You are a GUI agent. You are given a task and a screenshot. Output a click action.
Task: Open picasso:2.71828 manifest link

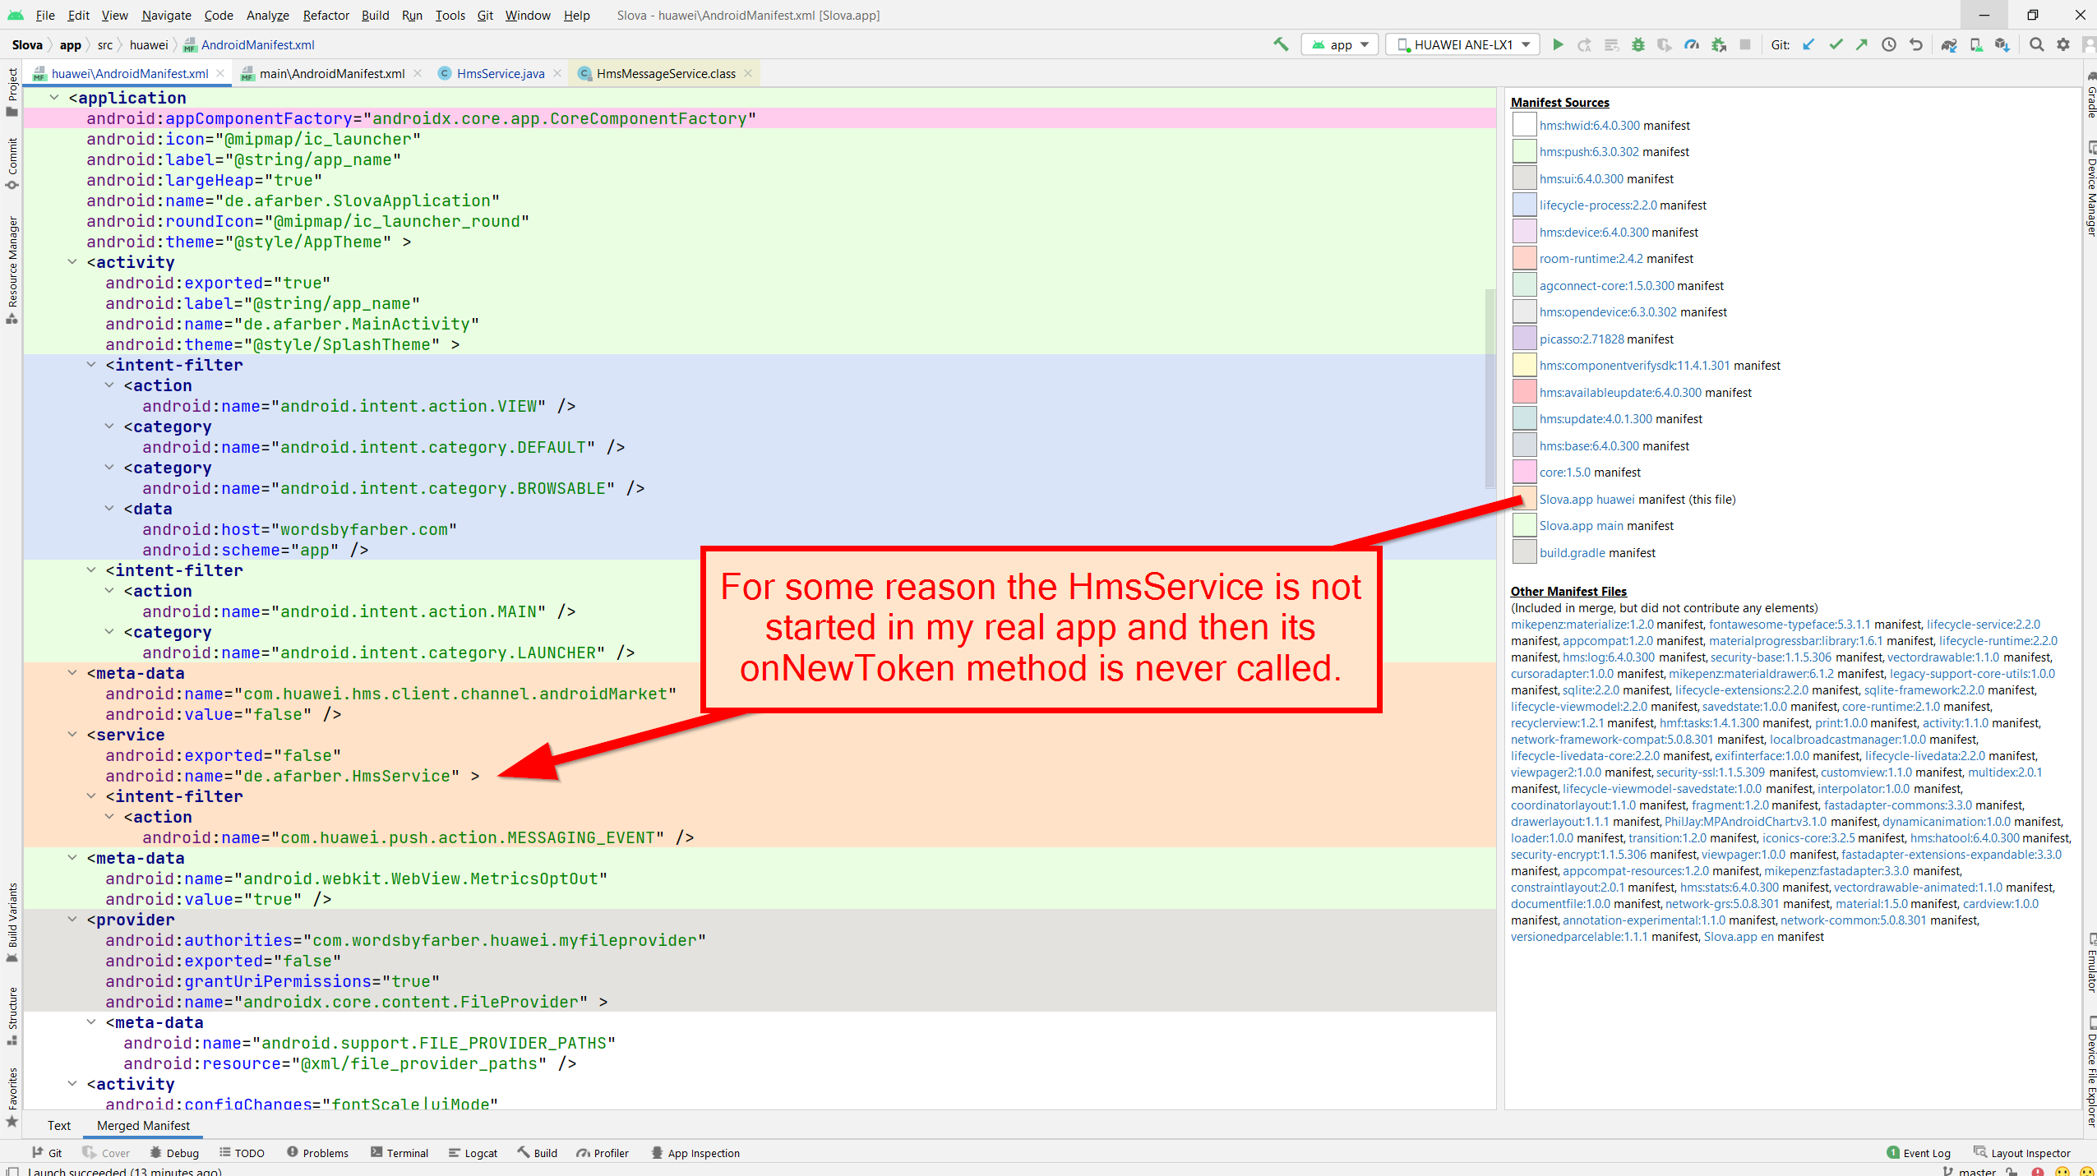click(1582, 339)
